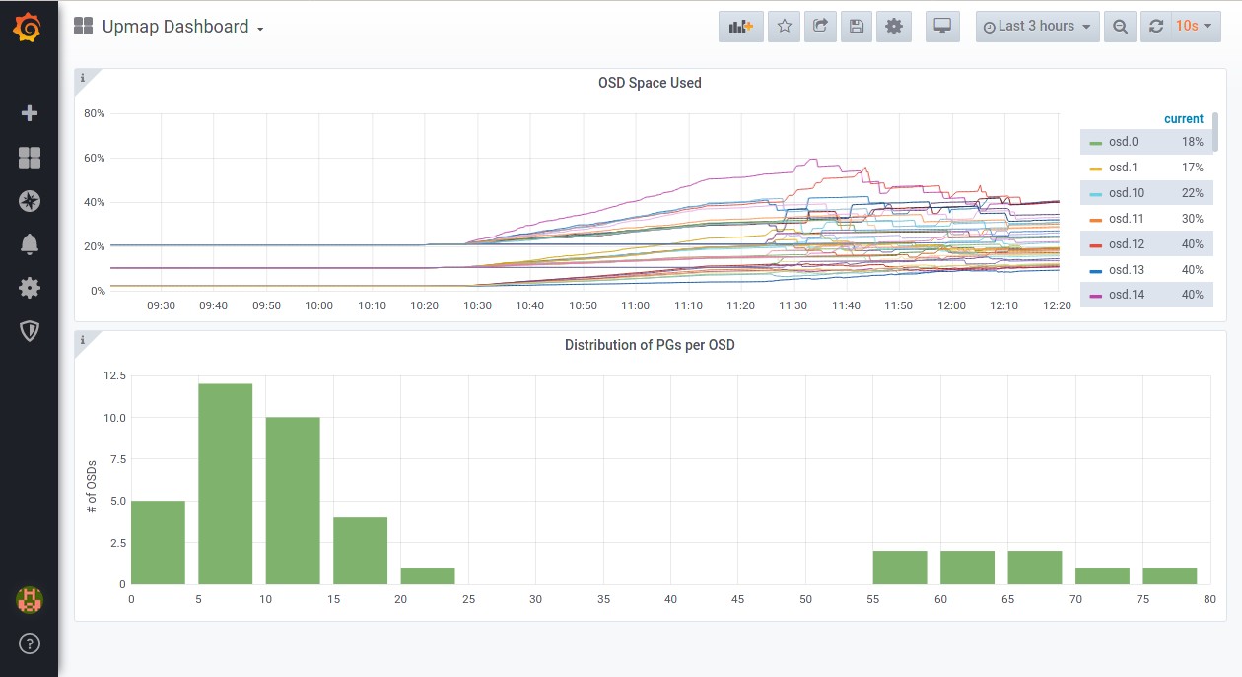The image size is (1242, 677).
Task: Open dashboard settings gear in toolbar
Action: 894,27
